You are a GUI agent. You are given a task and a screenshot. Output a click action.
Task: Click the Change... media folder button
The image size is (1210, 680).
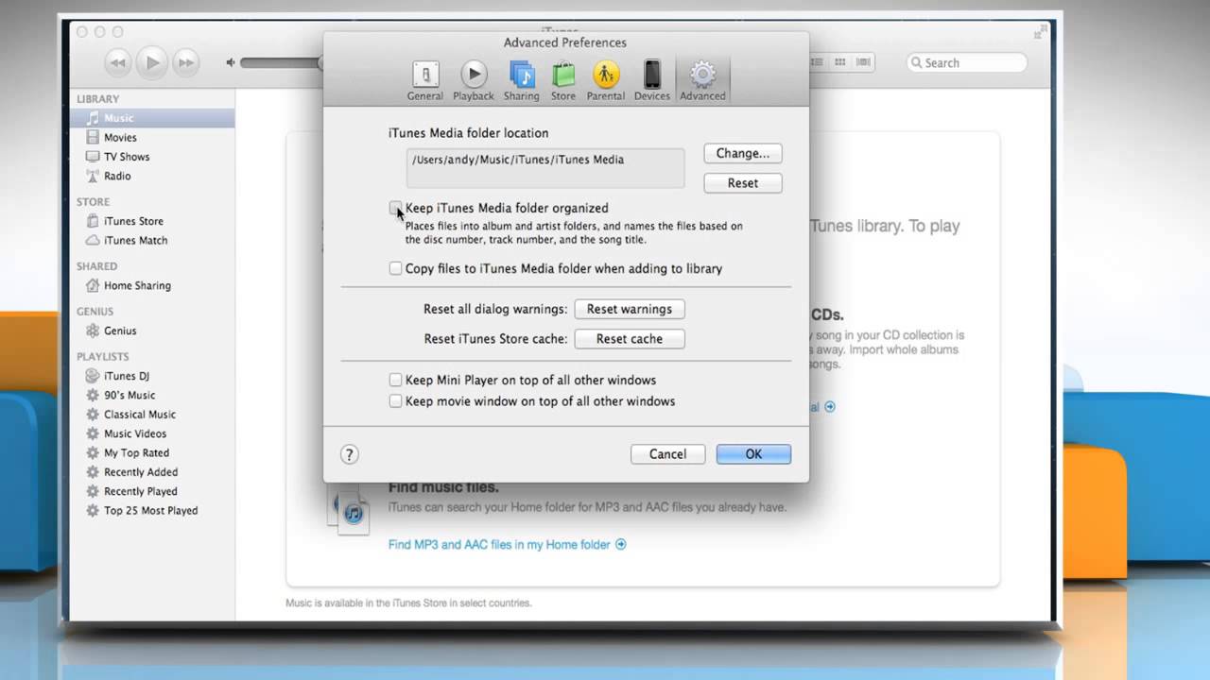point(743,153)
